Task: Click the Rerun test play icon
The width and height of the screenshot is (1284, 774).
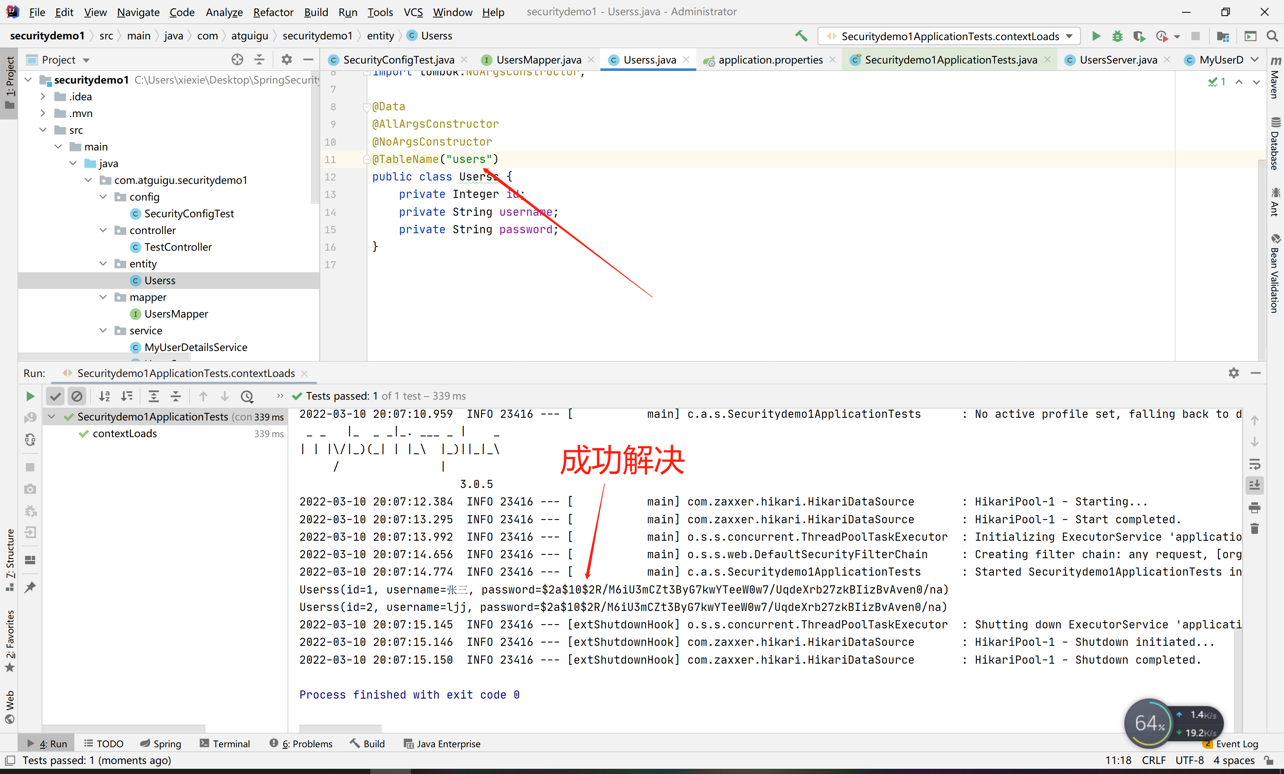Action: tap(30, 396)
